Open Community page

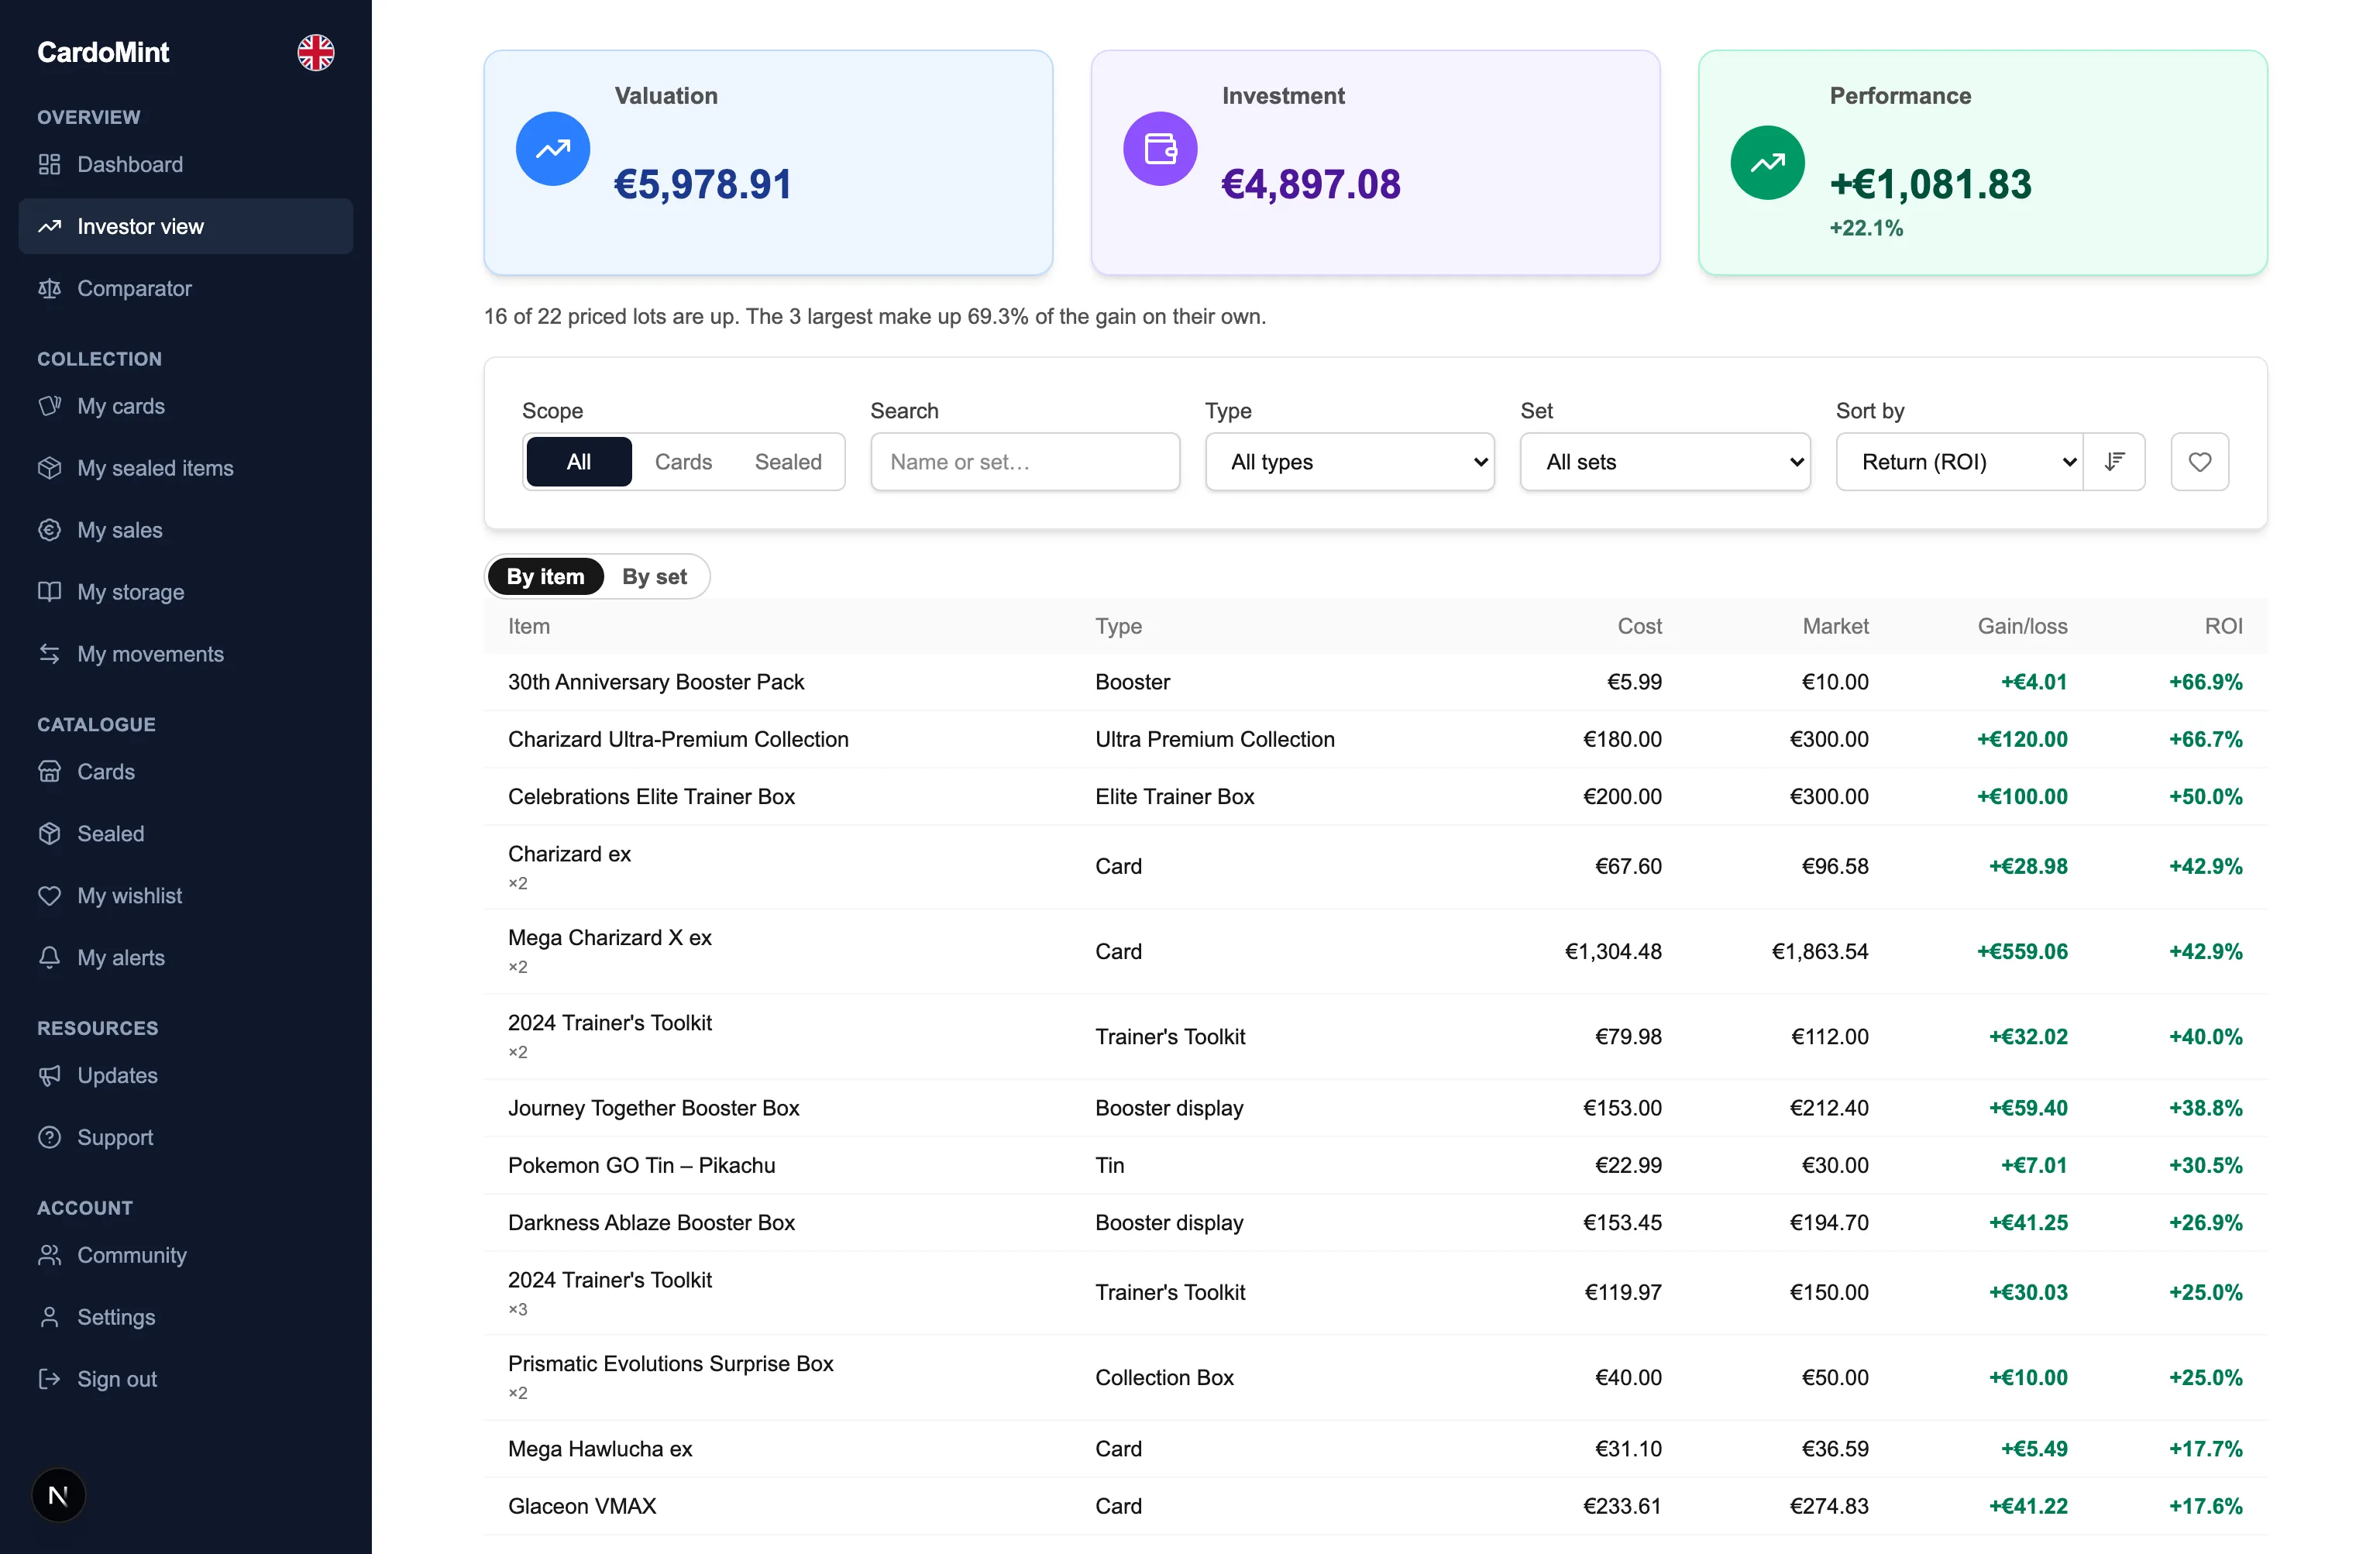point(185,1256)
